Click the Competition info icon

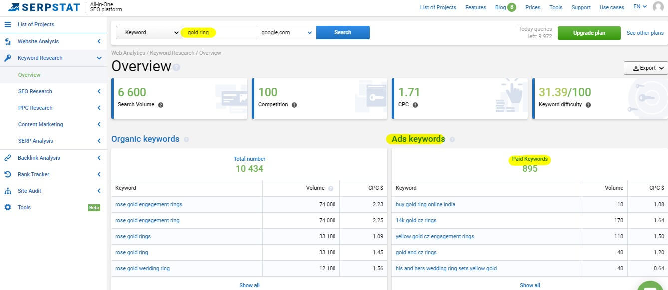point(294,105)
